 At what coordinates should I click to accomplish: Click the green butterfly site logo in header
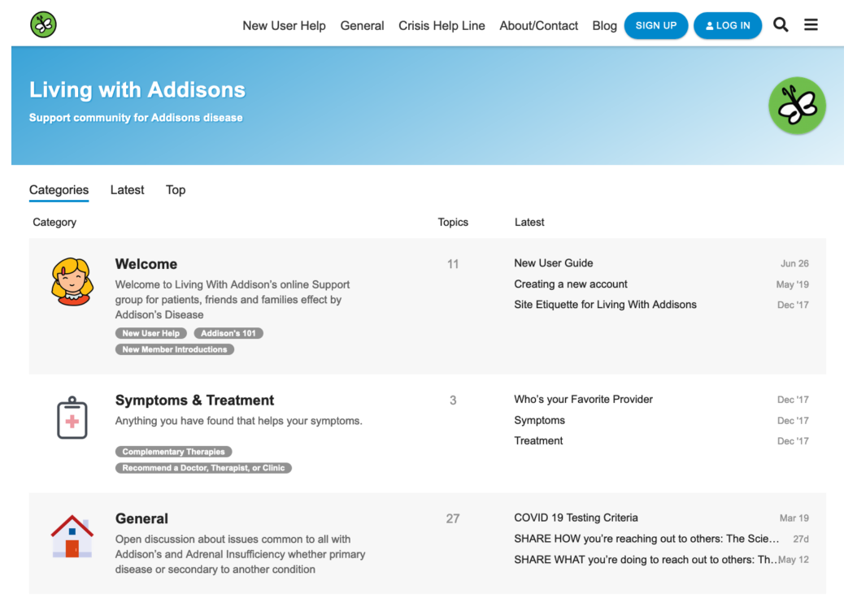point(43,24)
